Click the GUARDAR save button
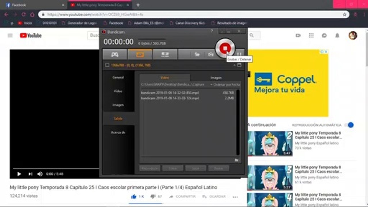Image resolution: width=368 pixels, height=207 pixels. point(214,197)
